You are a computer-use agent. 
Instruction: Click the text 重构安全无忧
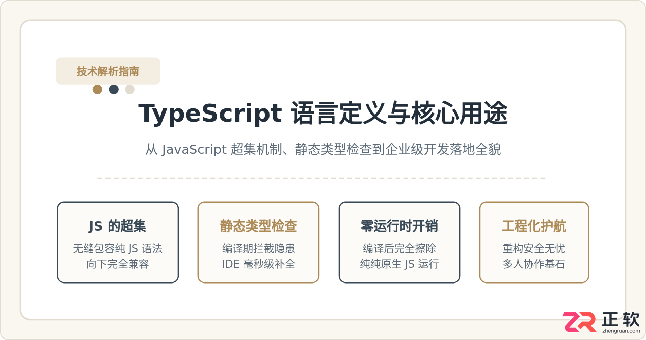(x=534, y=249)
